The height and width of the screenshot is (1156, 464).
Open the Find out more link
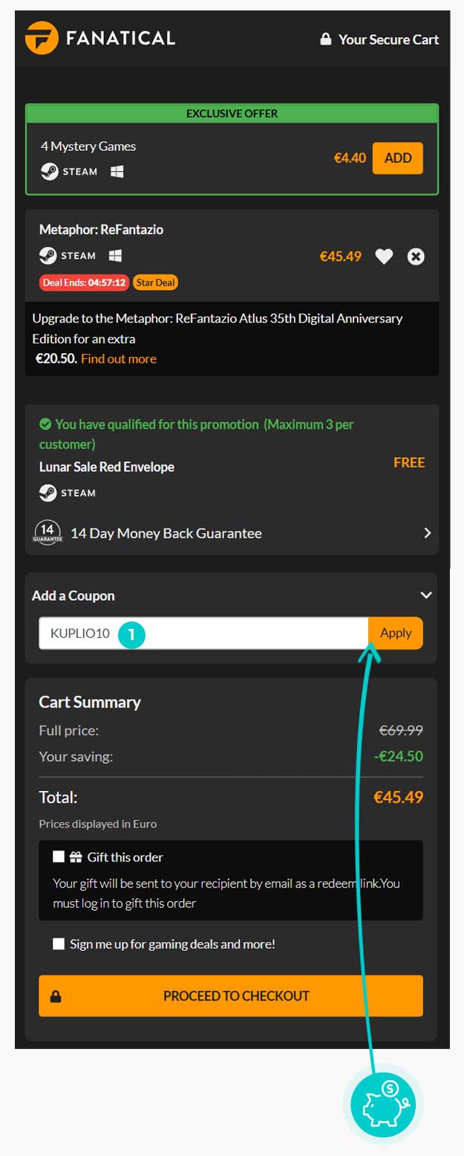click(x=119, y=359)
